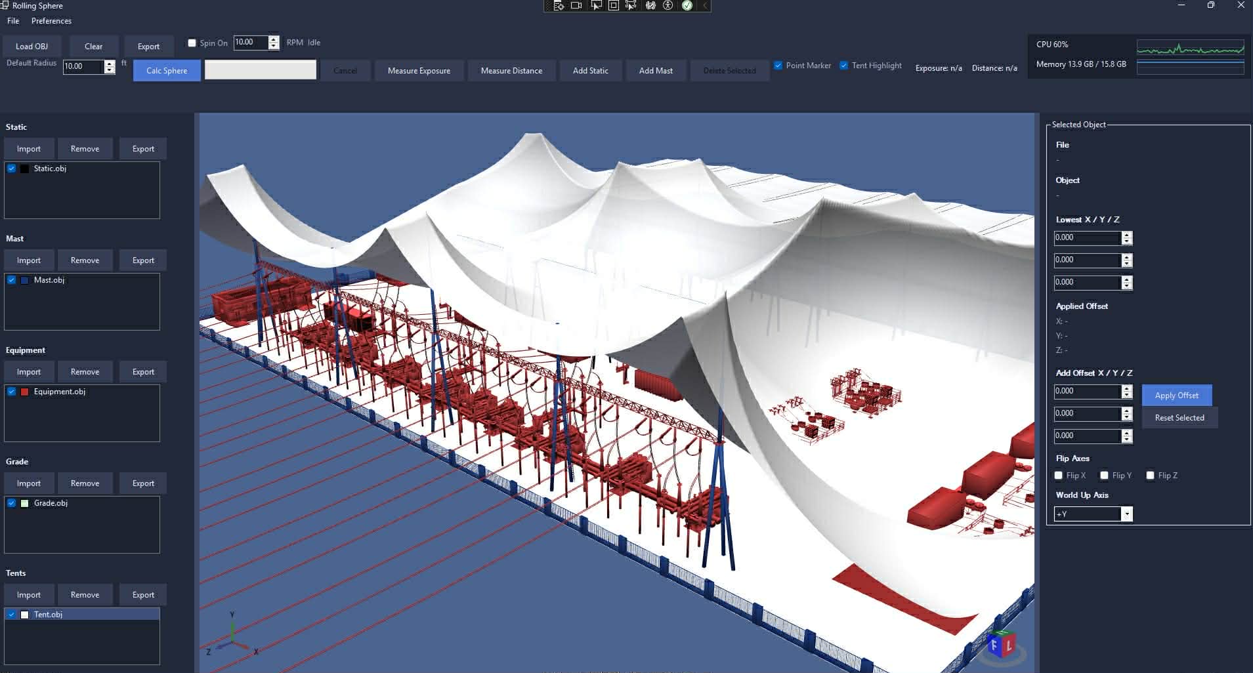1253x673 pixels.
Task: Click the RPM value input field
Action: click(251, 43)
